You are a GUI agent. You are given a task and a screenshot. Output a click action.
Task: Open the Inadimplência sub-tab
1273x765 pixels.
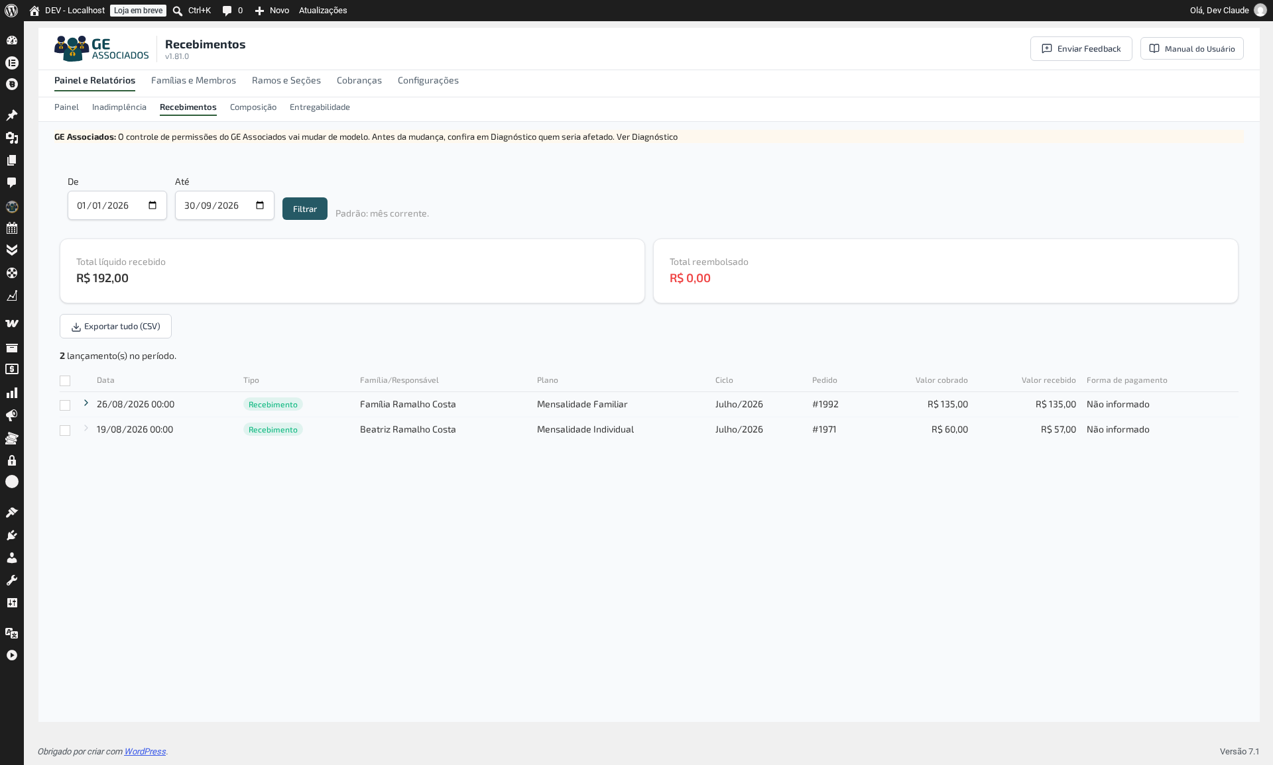119,107
